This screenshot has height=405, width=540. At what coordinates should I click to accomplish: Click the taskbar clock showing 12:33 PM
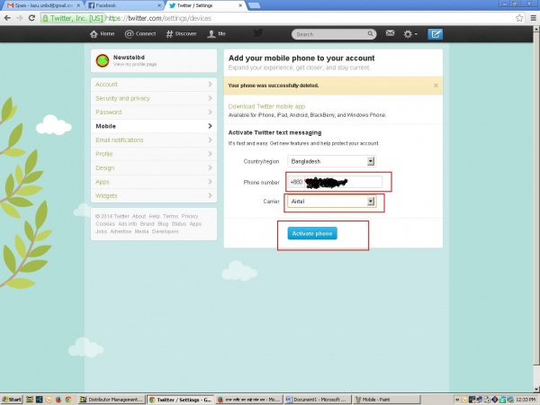pyautogui.click(x=526, y=400)
